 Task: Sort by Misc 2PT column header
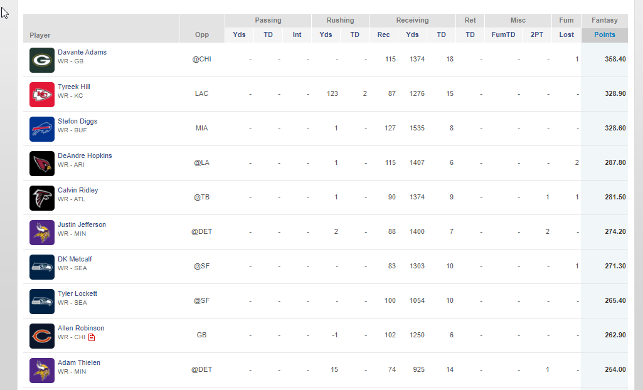(537, 35)
